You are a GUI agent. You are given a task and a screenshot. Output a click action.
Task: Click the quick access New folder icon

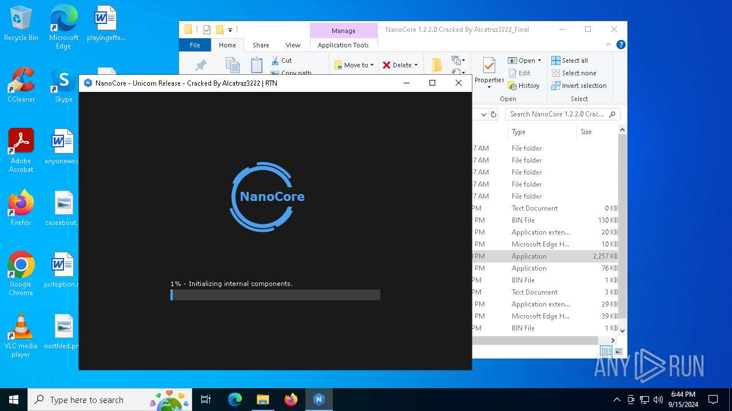220,30
